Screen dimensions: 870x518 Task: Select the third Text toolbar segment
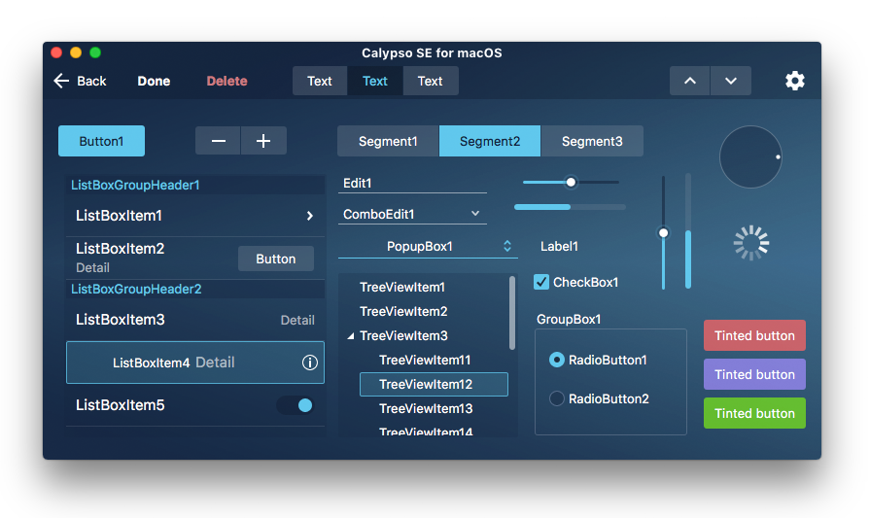point(431,81)
